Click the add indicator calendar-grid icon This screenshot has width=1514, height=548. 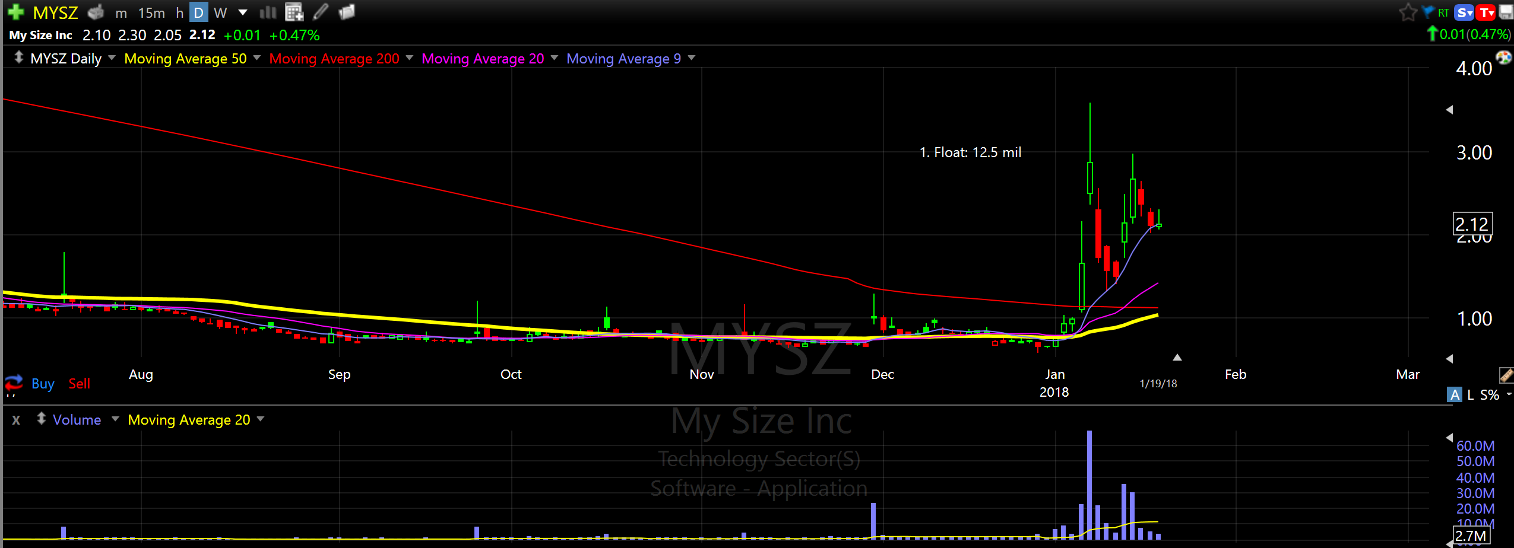(x=294, y=12)
